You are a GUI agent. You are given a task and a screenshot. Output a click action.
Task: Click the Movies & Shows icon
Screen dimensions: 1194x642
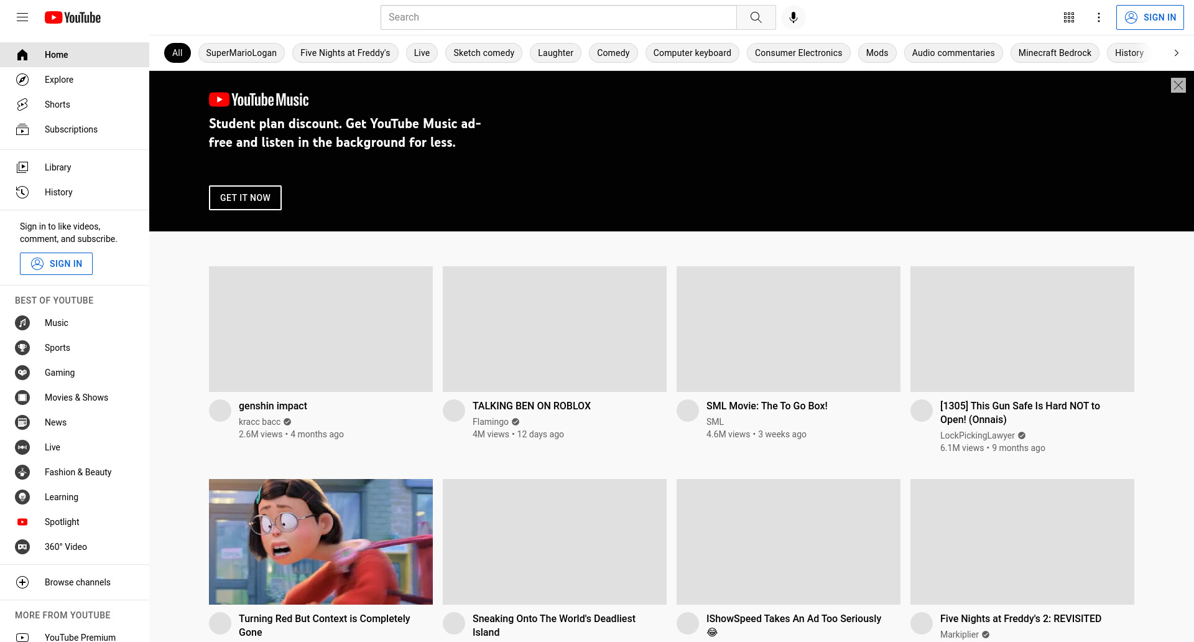pyautogui.click(x=22, y=398)
